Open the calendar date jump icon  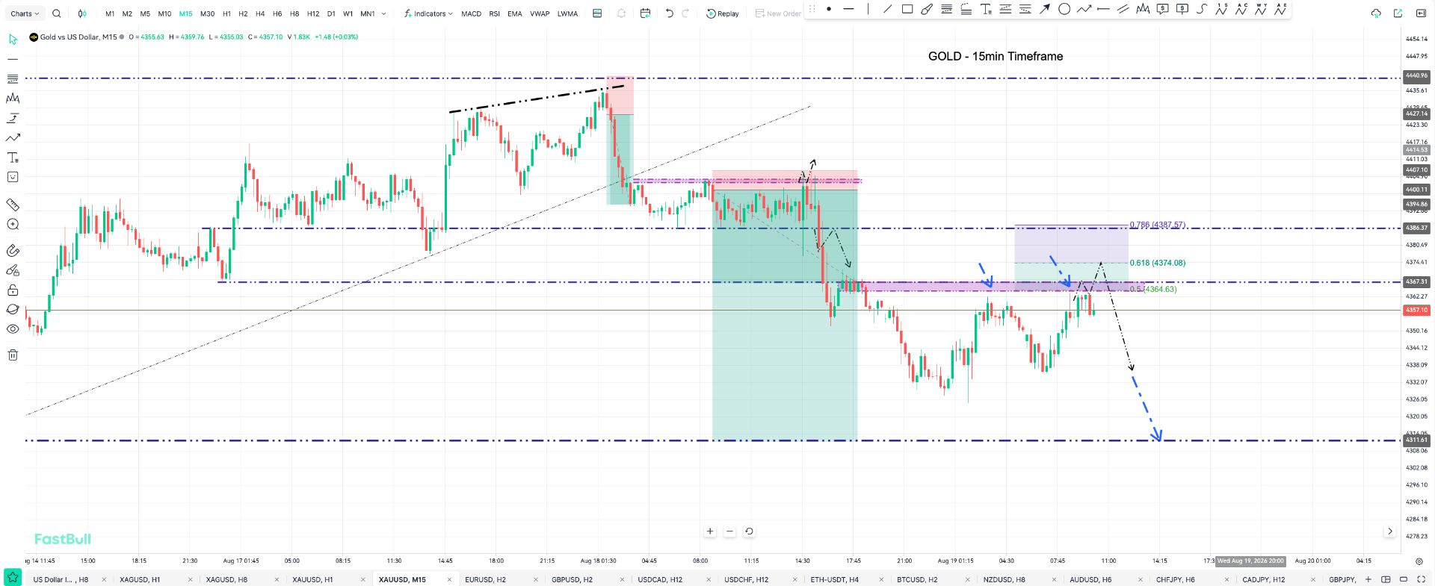point(646,13)
